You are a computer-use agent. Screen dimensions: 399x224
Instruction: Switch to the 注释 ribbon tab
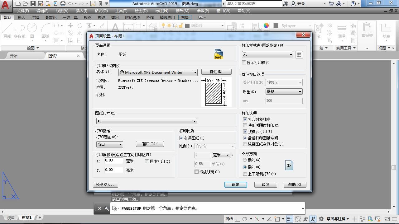[35, 18]
